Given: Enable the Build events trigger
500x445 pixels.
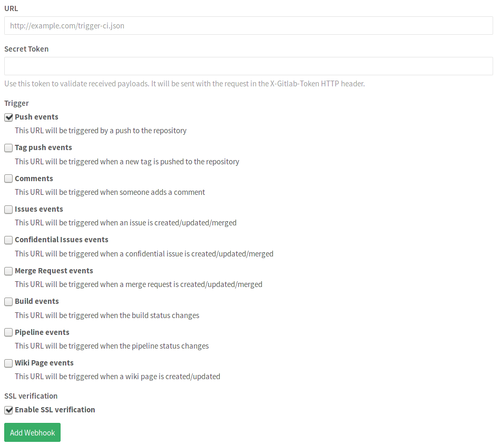Looking at the screenshot, I should tap(8, 302).
